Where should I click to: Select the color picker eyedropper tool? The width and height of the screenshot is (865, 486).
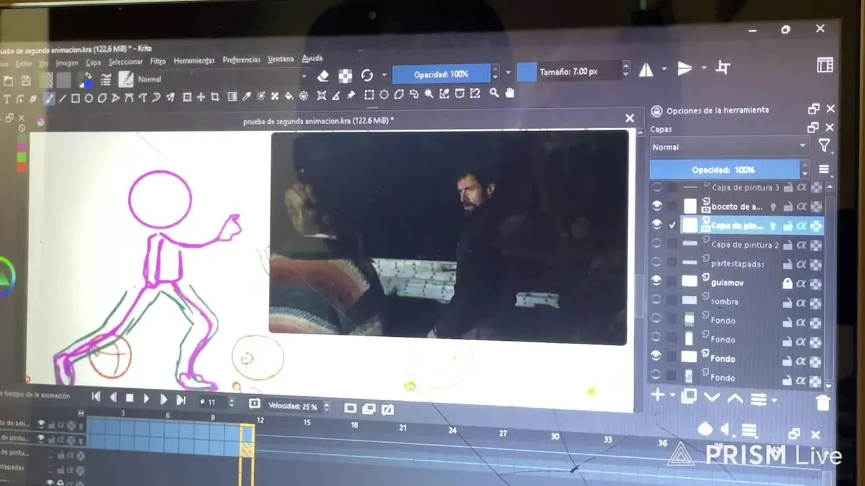click(247, 97)
